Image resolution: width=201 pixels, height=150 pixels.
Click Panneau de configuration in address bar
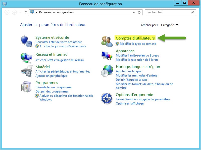pos(56,12)
